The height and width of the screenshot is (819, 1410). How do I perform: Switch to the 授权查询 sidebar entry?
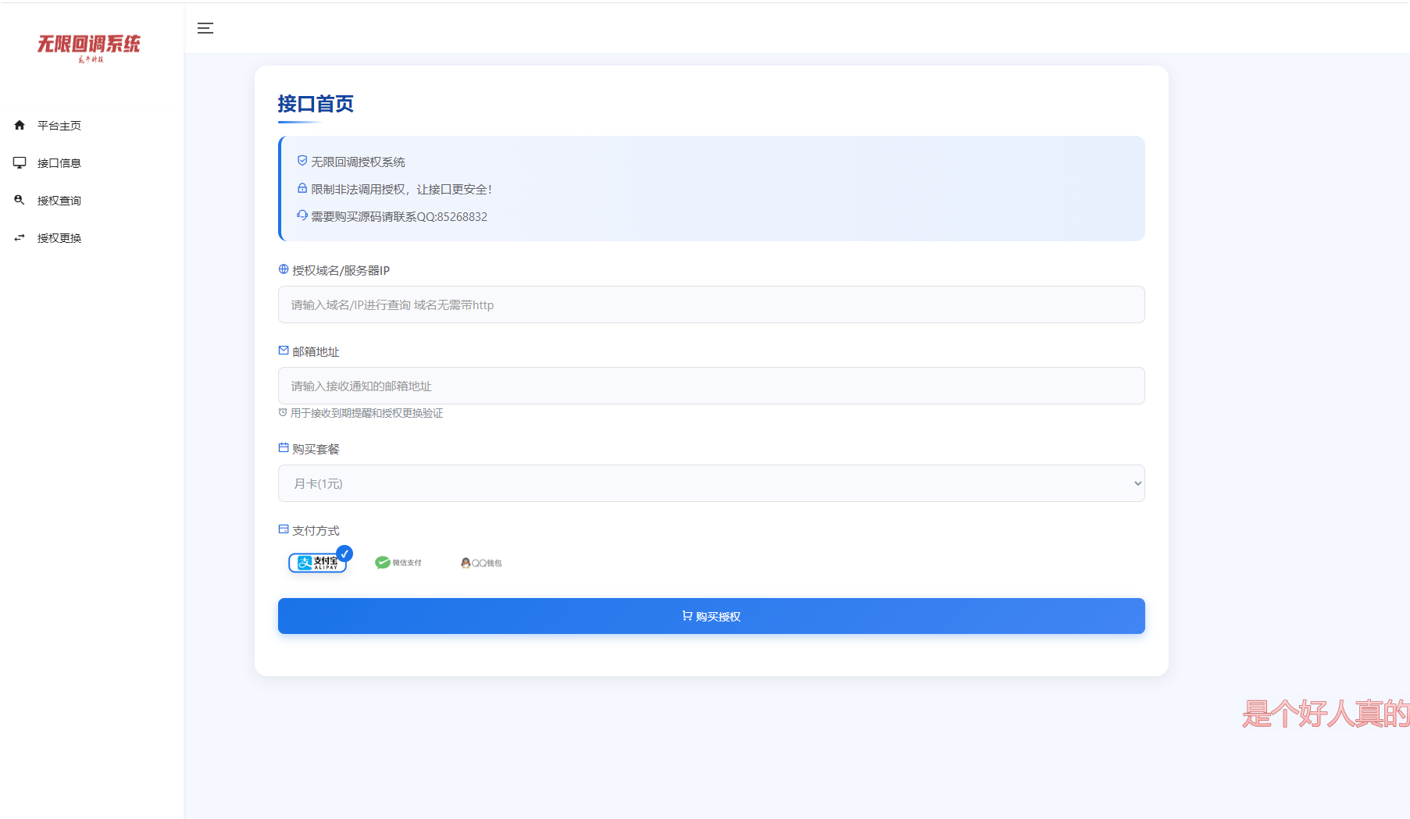(x=59, y=200)
